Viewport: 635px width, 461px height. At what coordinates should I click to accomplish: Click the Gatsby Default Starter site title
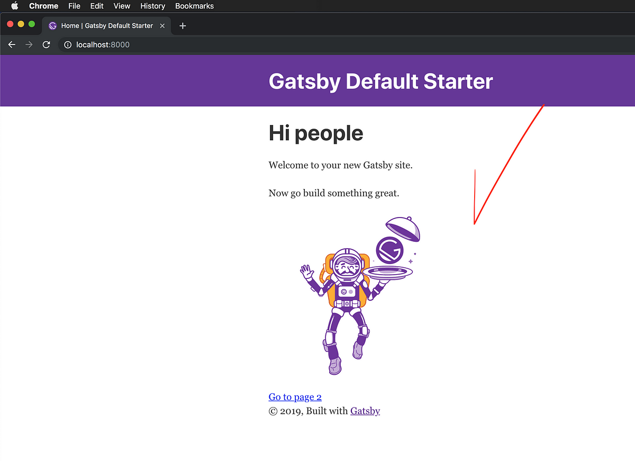coord(380,81)
